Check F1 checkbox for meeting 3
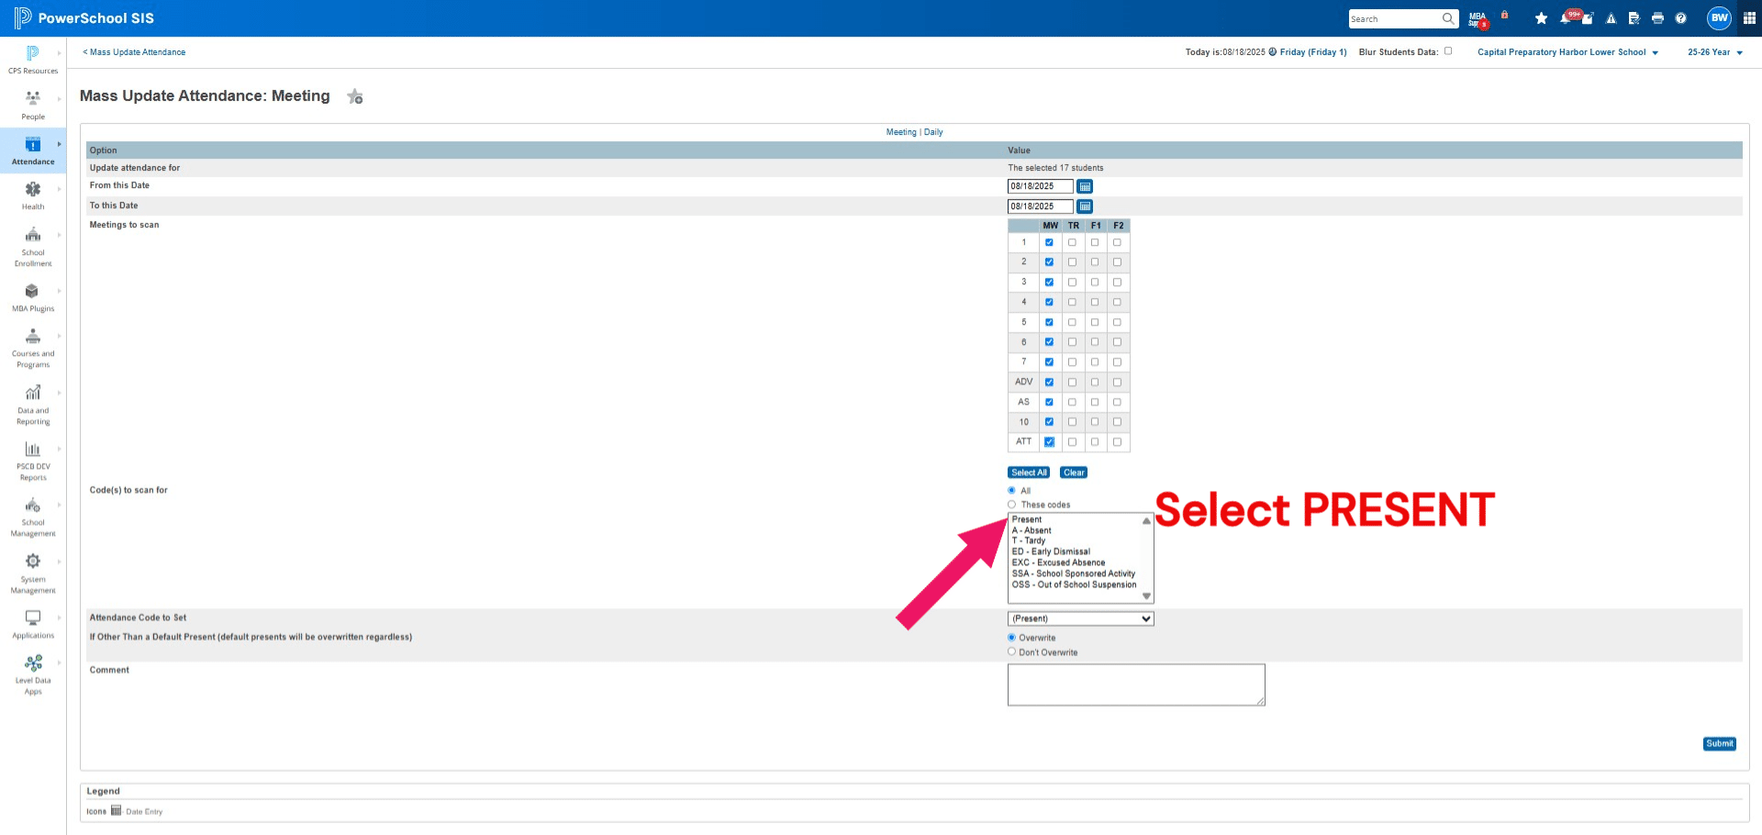The image size is (1762, 835). (1095, 283)
